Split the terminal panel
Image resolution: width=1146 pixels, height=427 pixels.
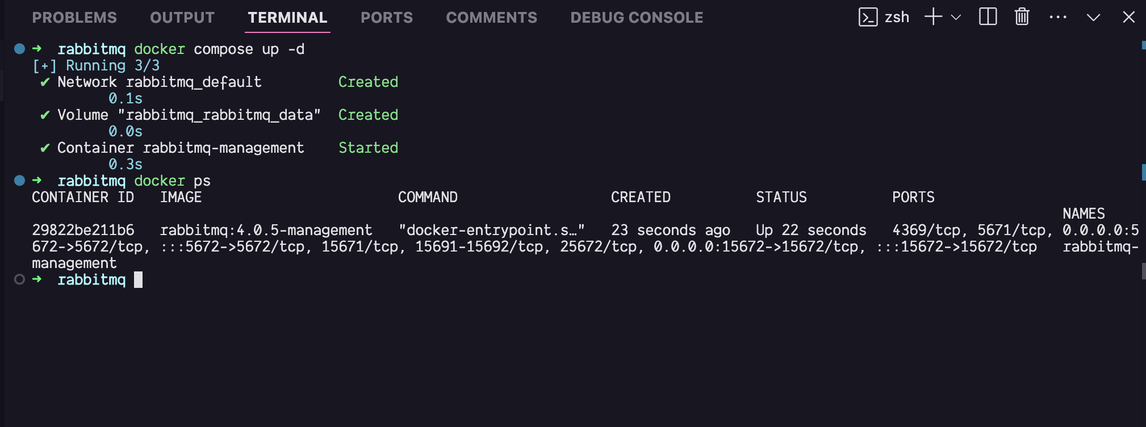(988, 17)
